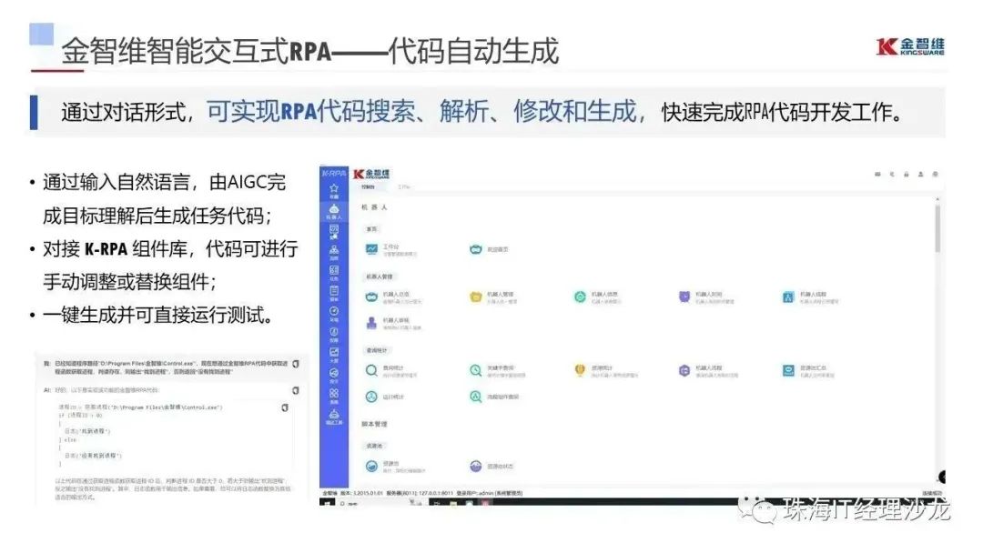Click the black round floating button at bottom-right
Image resolution: width=983 pixels, height=553 pixels.
point(942,478)
